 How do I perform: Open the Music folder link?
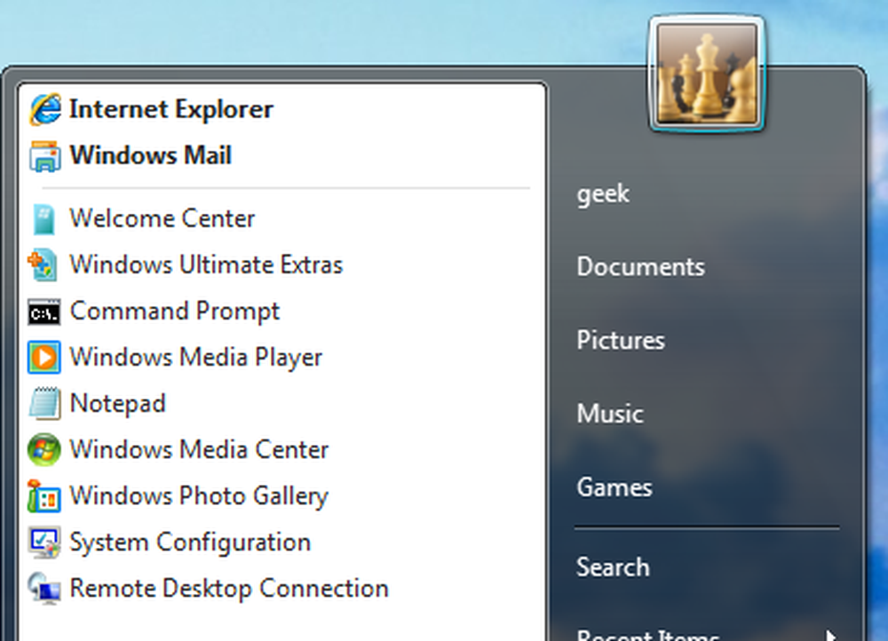(x=610, y=414)
